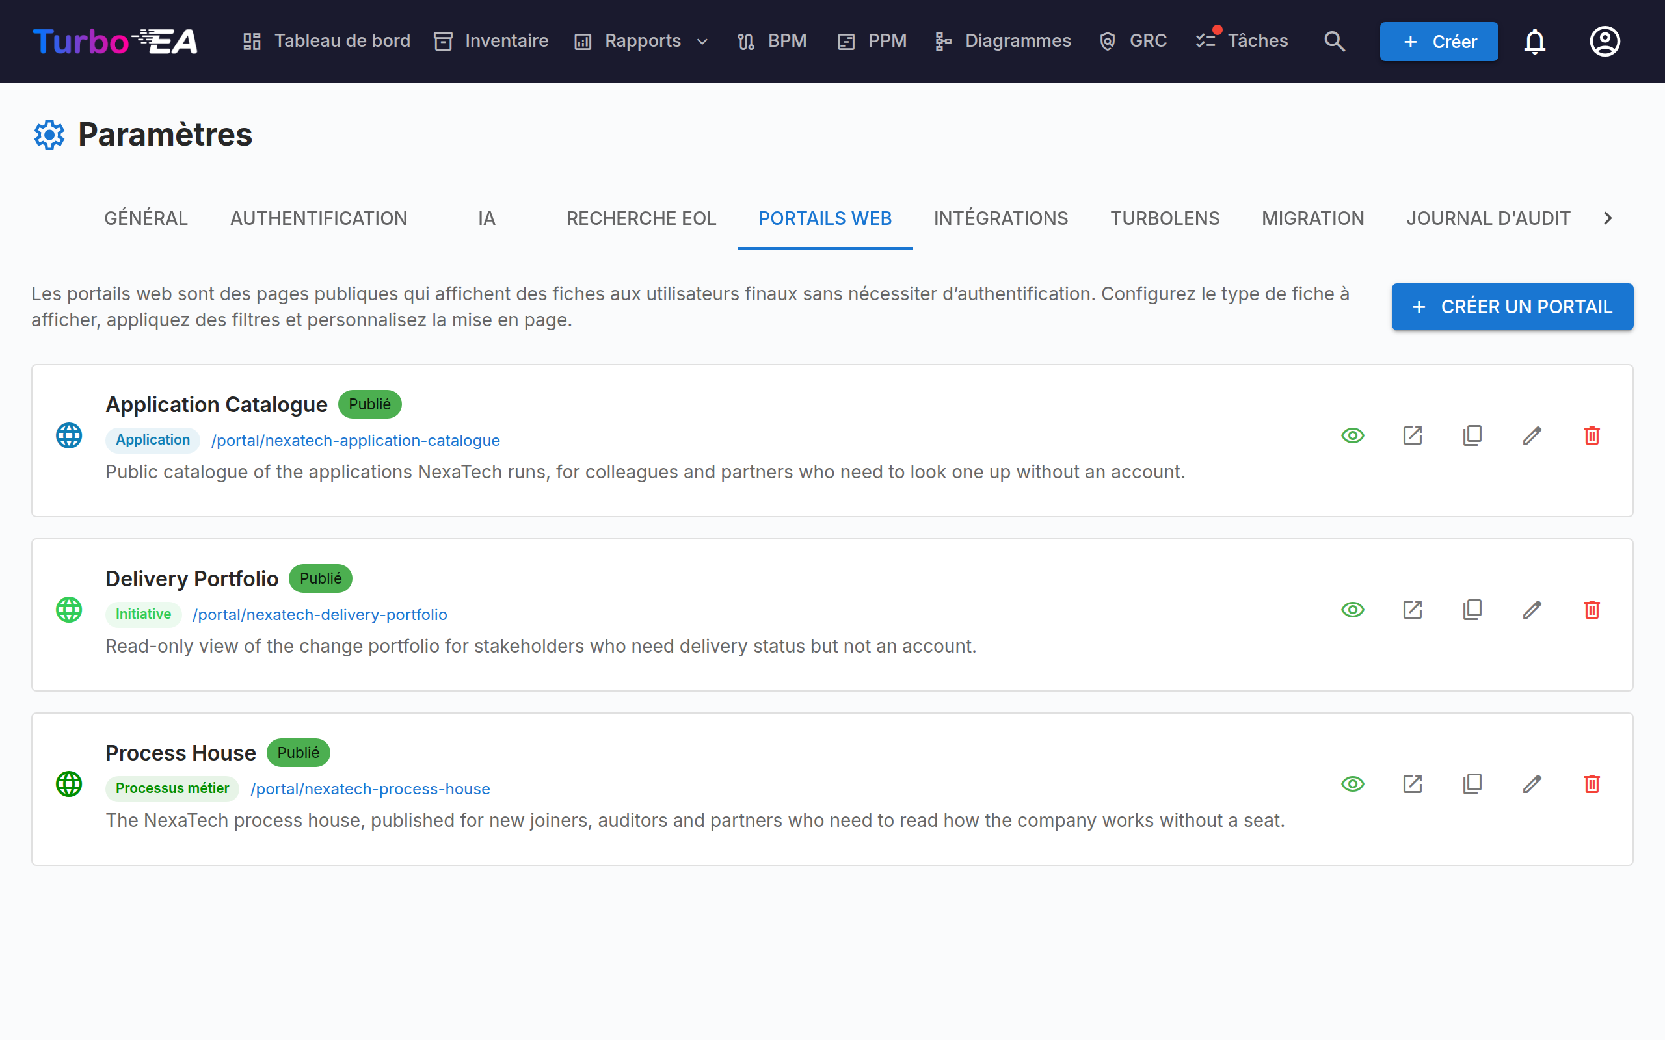1665x1040 pixels.
Task: Open the Diagrammes section
Action: click(x=1002, y=41)
